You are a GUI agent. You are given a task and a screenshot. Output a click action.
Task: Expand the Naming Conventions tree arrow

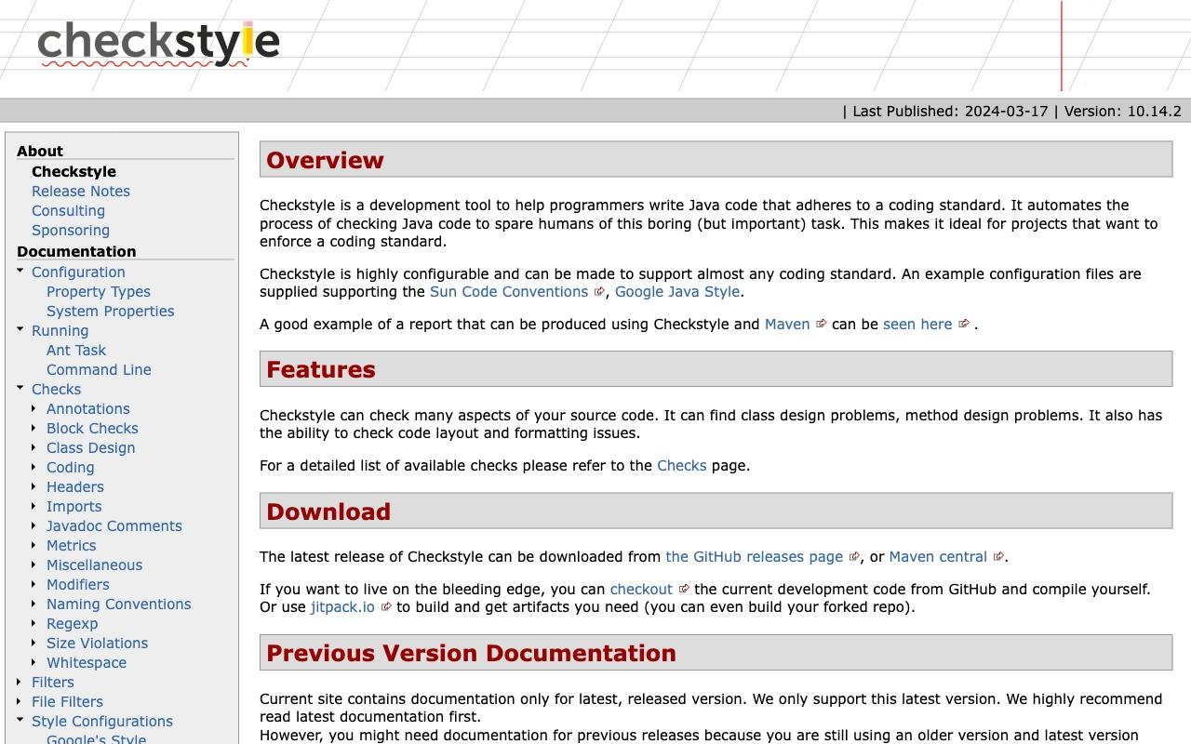click(x=34, y=604)
